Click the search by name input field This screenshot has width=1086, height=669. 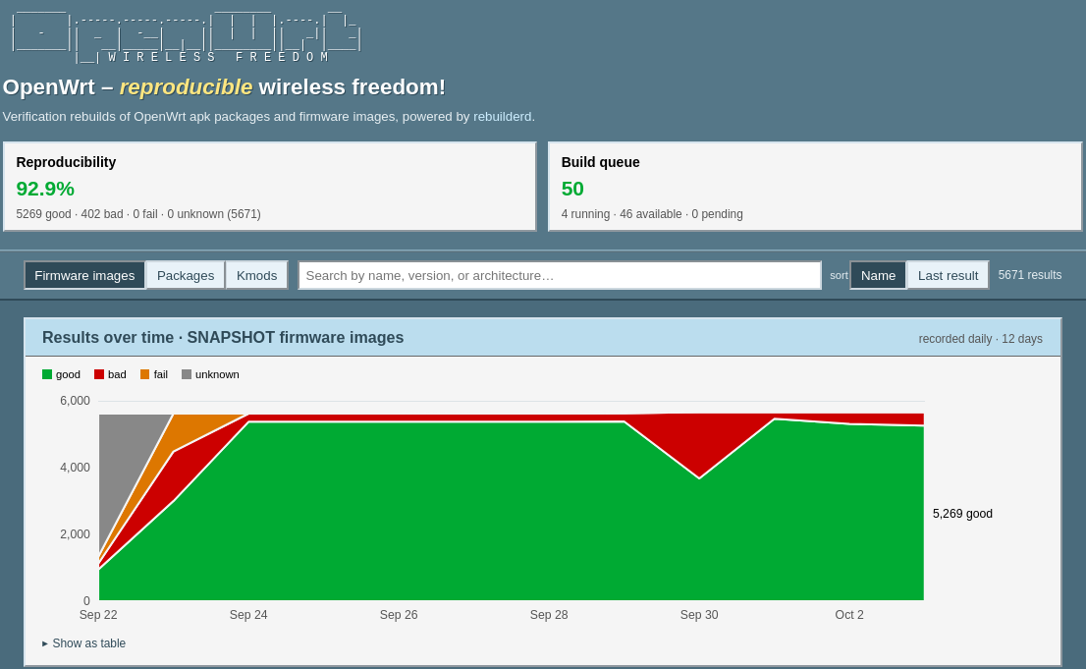pos(560,275)
